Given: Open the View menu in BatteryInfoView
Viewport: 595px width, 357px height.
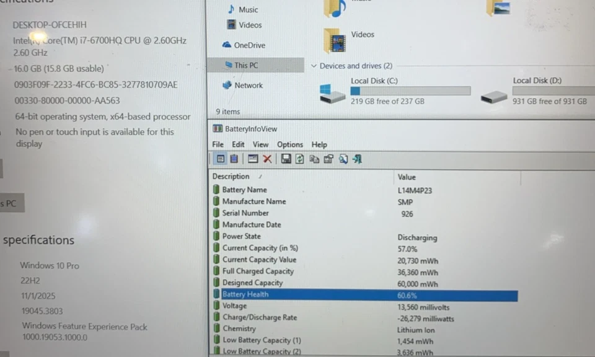Looking at the screenshot, I should pos(261,144).
